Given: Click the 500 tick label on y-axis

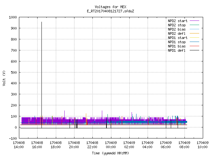Looking at the screenshot, I should click(x=14, y=72).
